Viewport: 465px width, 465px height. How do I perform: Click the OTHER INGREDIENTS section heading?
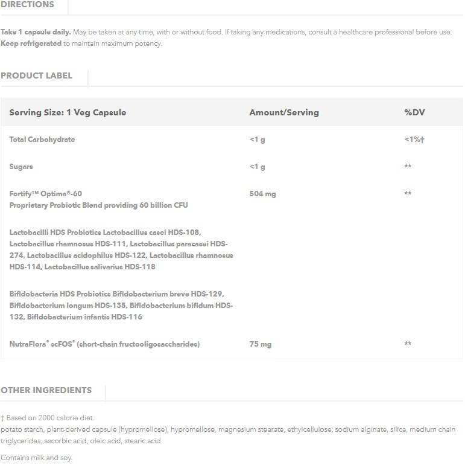tap(46, 390)
